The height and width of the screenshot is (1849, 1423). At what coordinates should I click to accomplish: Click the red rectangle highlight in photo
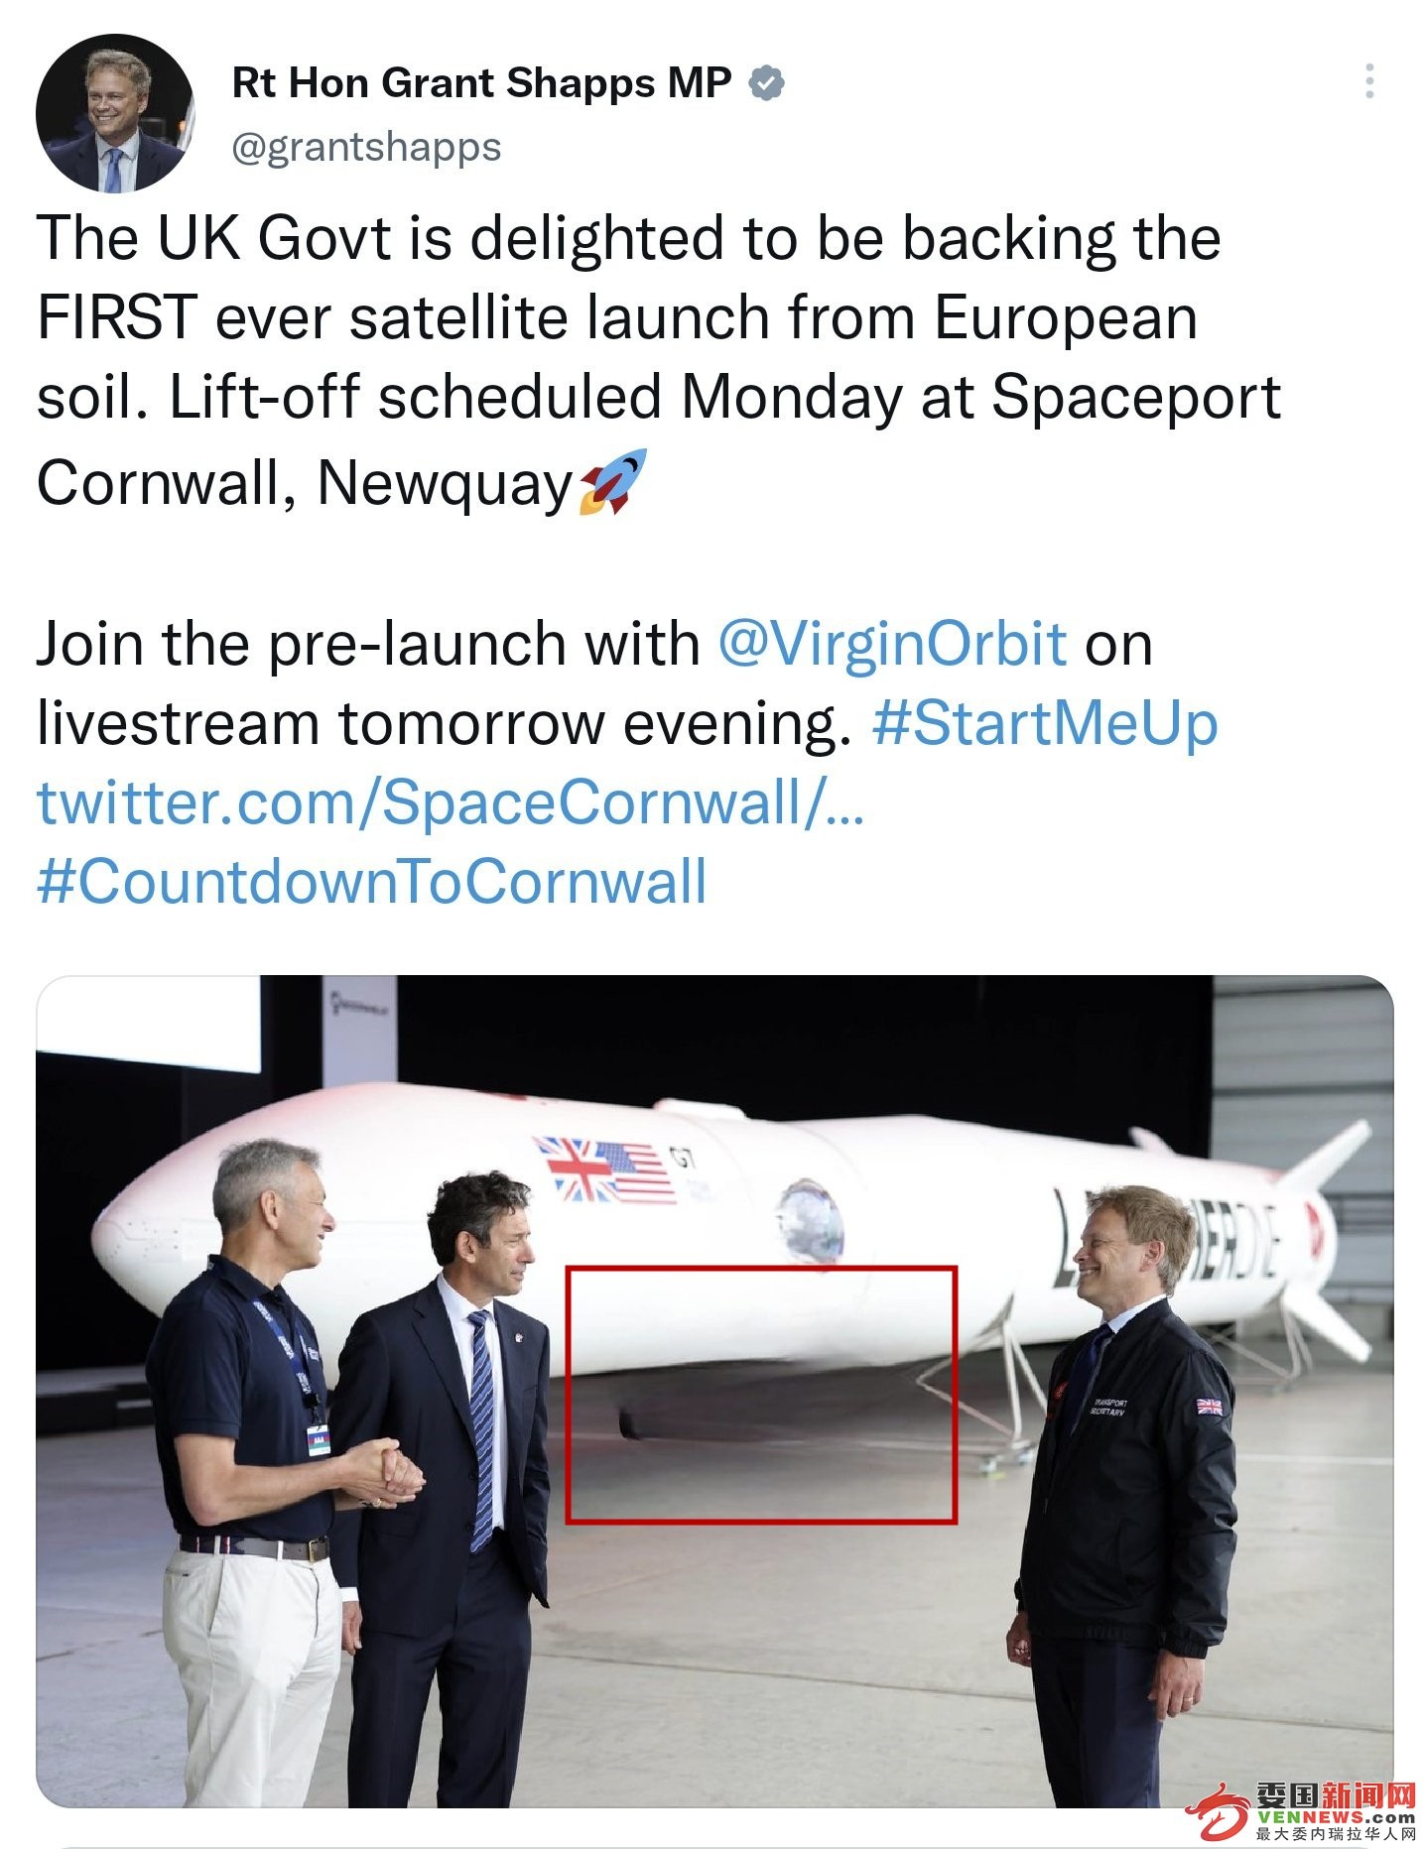click(761, 1395)
